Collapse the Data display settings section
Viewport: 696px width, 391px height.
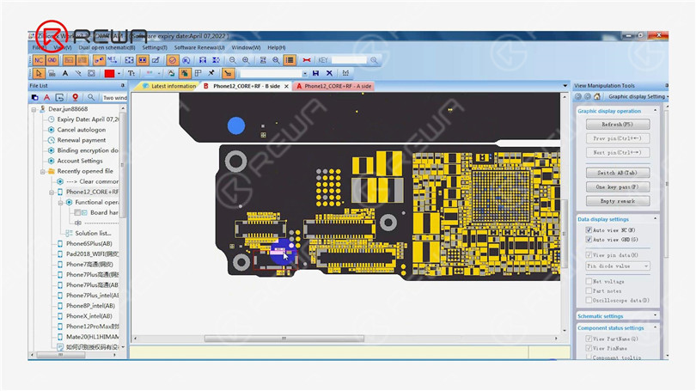tap(655, 219)
